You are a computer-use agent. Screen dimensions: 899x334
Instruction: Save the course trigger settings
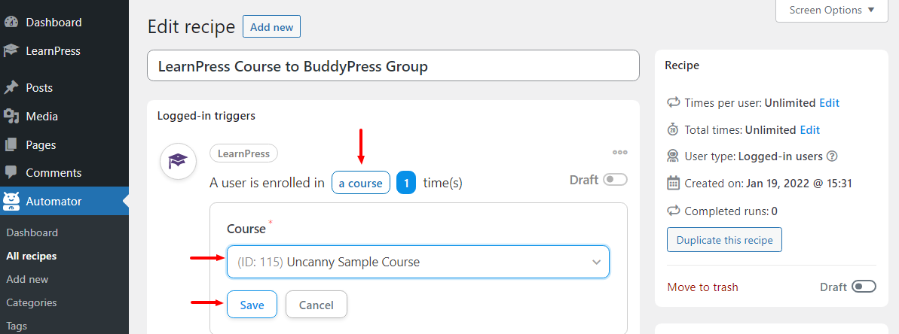click(252, 305)
